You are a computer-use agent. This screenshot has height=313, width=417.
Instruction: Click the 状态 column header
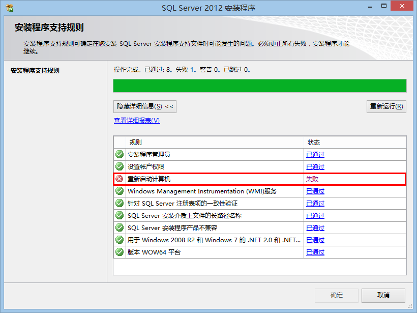coord(355,143)
